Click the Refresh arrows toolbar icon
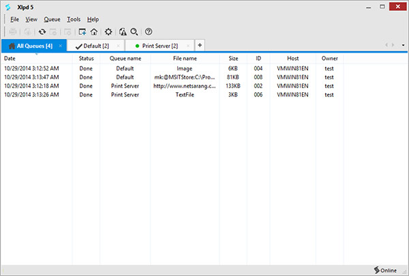This screenshot has height=276, width=409. pos(42,32)
